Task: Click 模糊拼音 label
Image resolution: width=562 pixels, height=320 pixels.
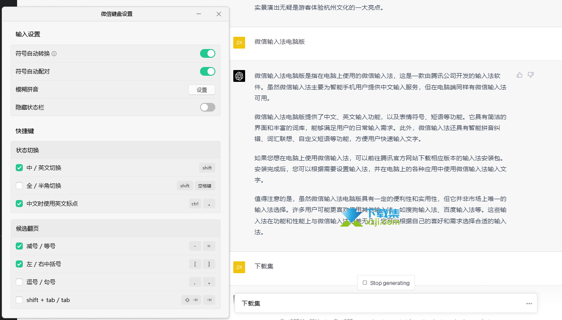Action: 27,89
